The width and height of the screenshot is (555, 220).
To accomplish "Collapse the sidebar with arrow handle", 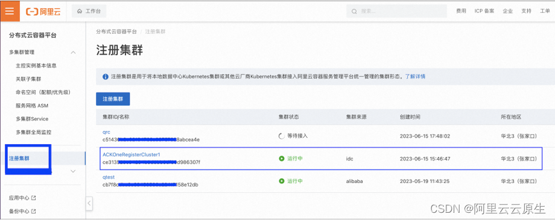I will point(89,203).
